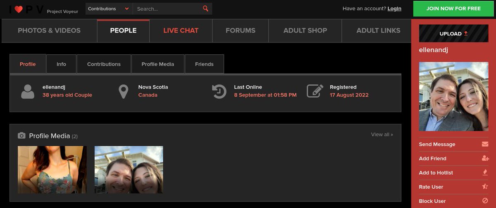
Task: Switch to the Contributions tab
Action: pos(104,64)
